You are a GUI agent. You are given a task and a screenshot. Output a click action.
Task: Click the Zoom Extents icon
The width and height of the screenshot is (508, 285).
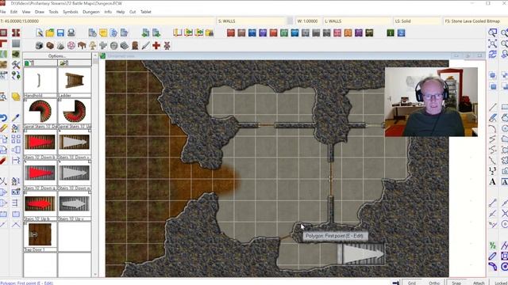[x=493, y=44]
